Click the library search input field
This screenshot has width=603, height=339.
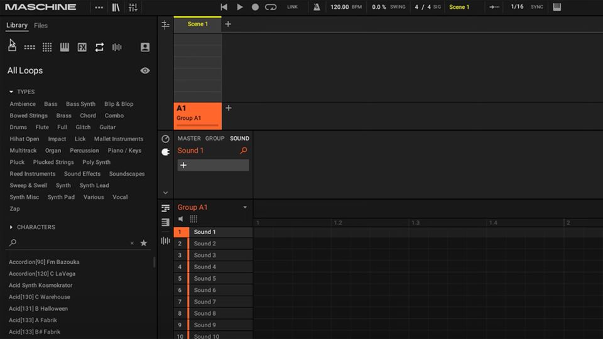(69, 243)
